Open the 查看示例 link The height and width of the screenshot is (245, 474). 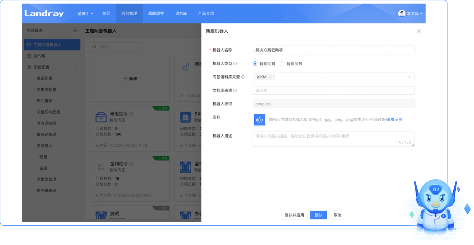pos(394,119)
